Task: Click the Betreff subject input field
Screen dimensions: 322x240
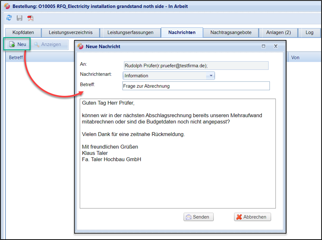Action: pyautogui.click(x=196, y=86)
